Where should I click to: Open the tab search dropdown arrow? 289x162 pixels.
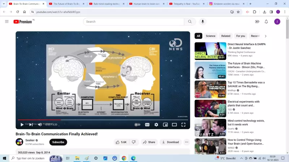point(4,4)
